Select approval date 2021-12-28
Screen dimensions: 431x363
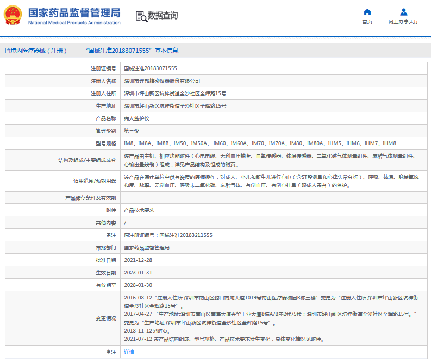point(138,260)
